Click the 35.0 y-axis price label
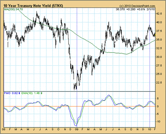This screenshot has height=134, width=166. [x=159, y=40]
